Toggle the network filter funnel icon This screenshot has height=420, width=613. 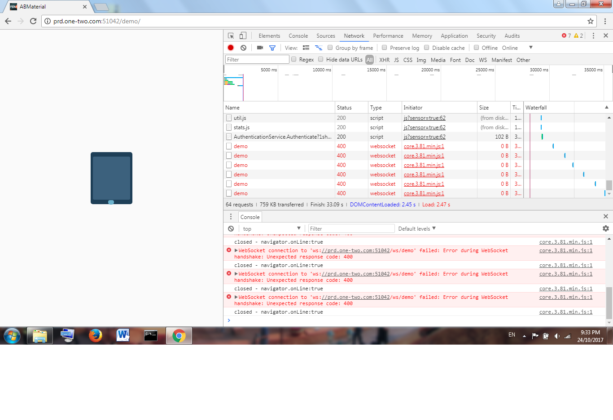(272, 48)
